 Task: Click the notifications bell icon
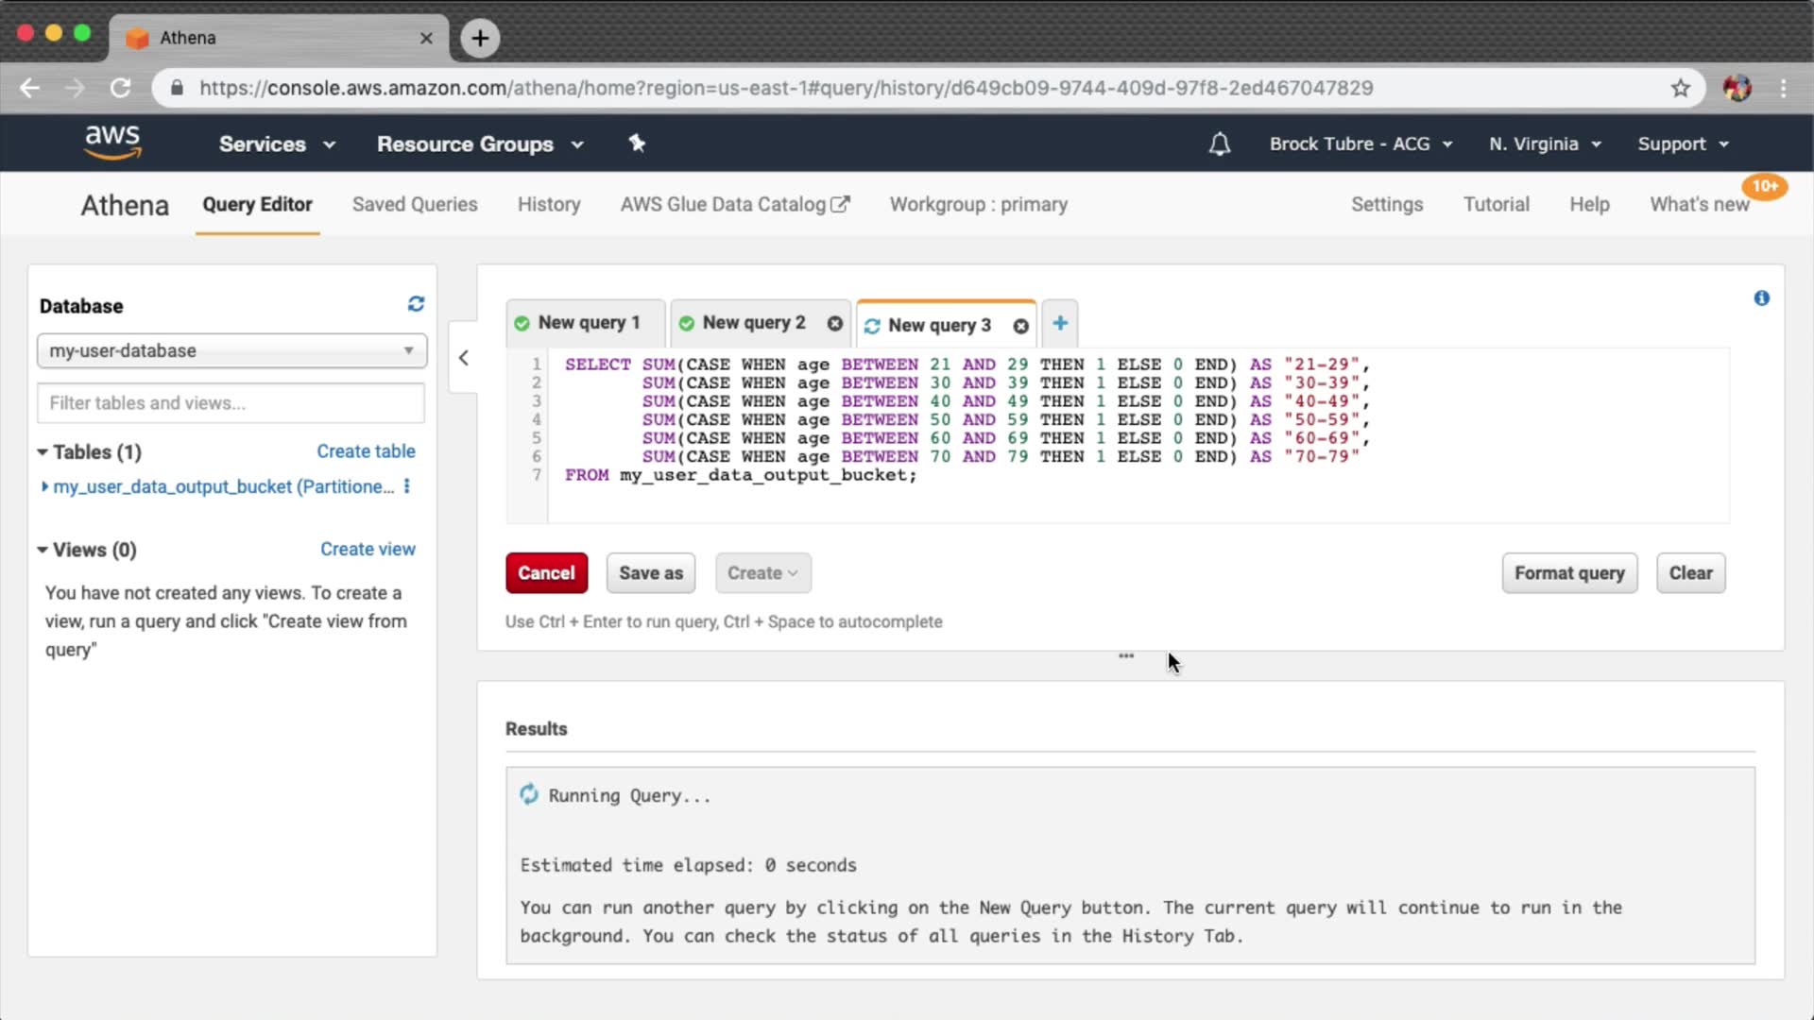[x=1220, y=144]
